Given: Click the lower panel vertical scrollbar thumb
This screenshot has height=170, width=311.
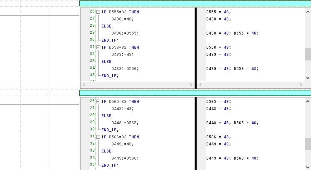Looking at the screenshot, I should (308, 144).
